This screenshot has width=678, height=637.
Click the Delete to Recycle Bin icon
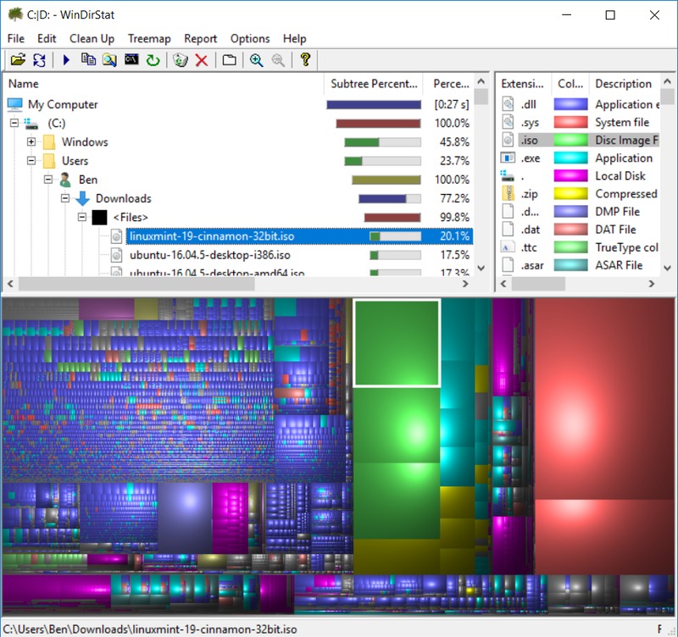click(180, 60)
